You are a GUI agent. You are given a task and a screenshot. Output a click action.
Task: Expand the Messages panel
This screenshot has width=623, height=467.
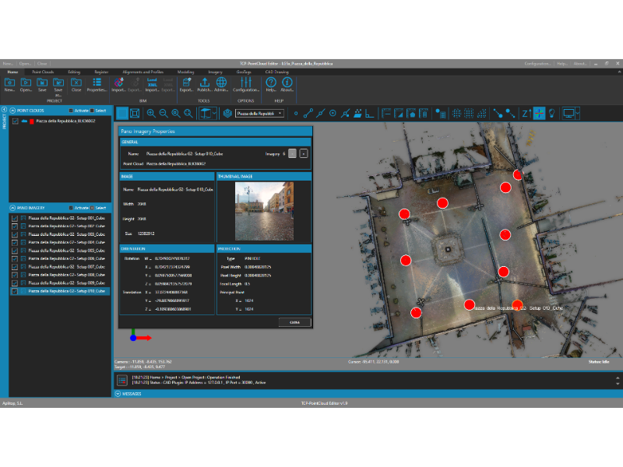(118, 394)
